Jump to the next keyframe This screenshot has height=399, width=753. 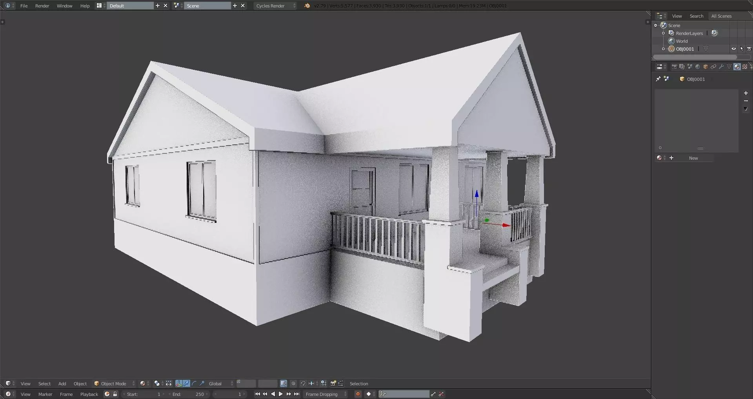click(289, 394)
